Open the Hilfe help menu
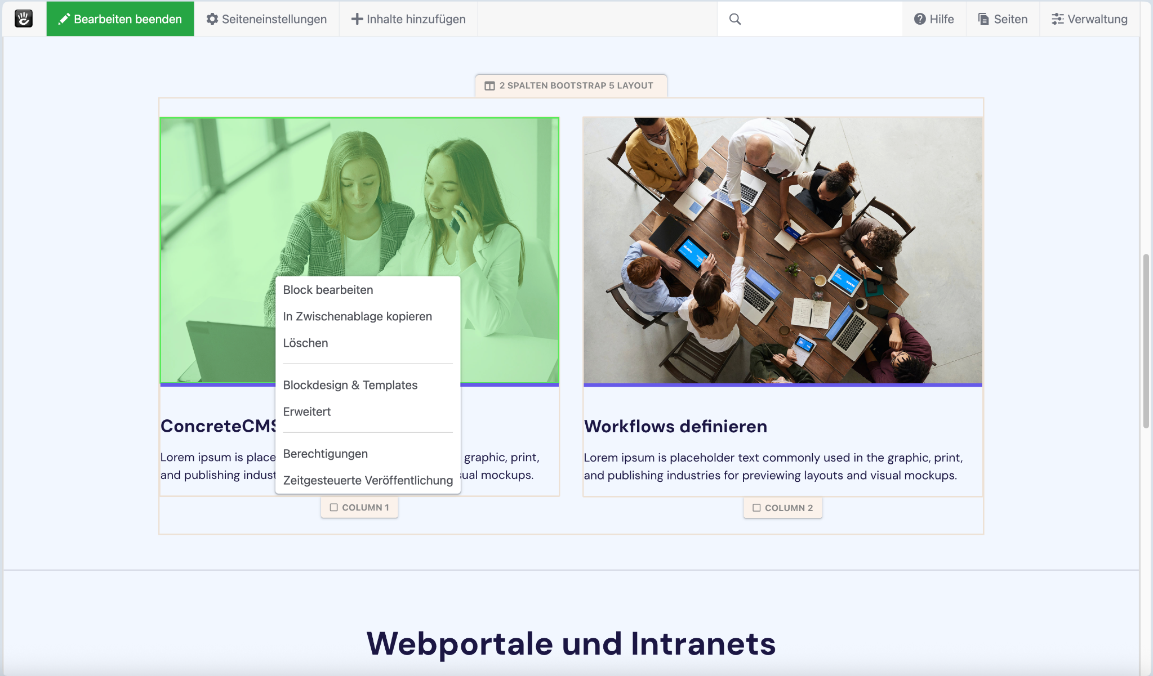The width and height of the screenshot is (1153, 676). tap(934, 19)
